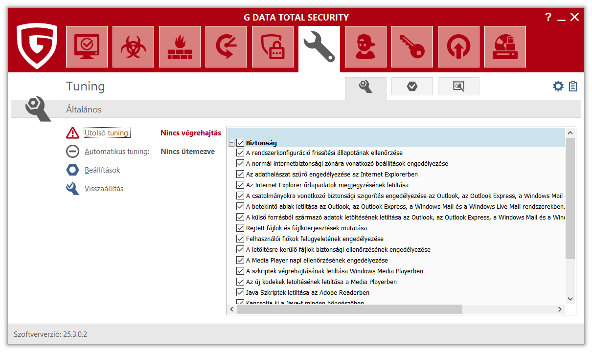Open the virus protection biohazard module

coord(133,46)
